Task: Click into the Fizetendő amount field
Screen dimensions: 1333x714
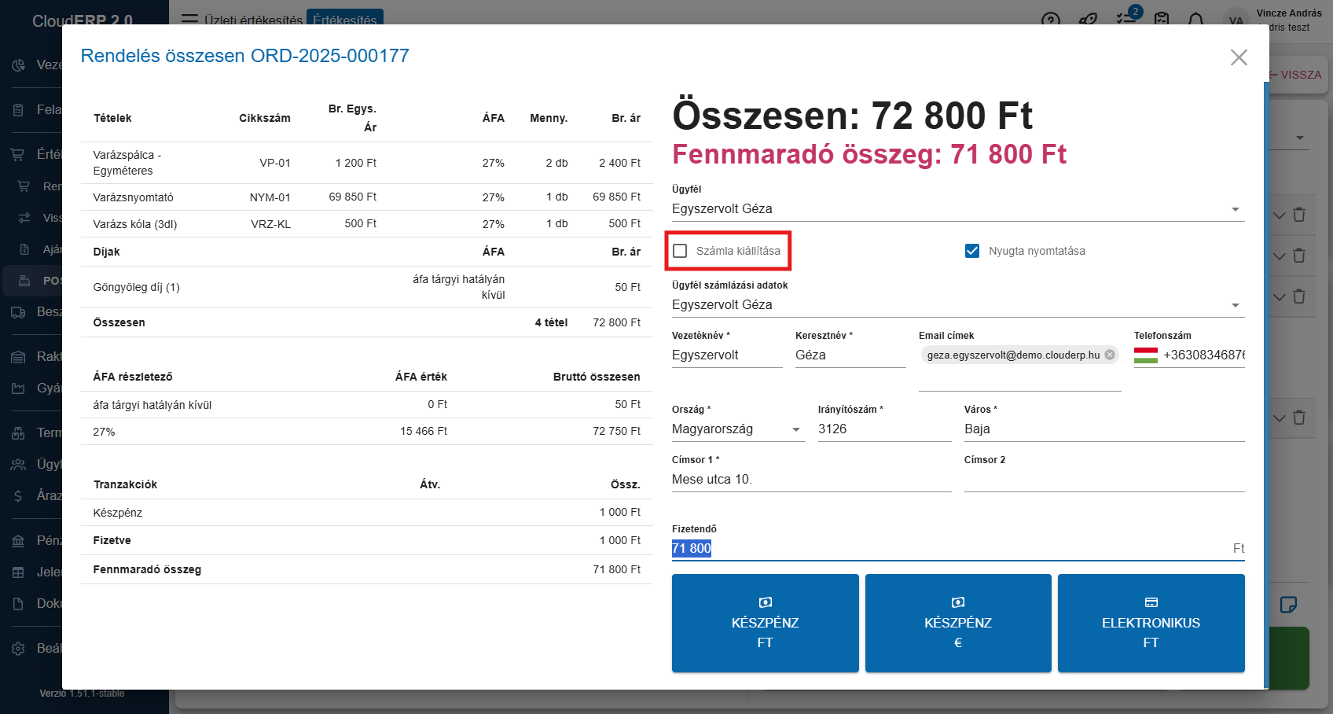Action: click(943, 548)
